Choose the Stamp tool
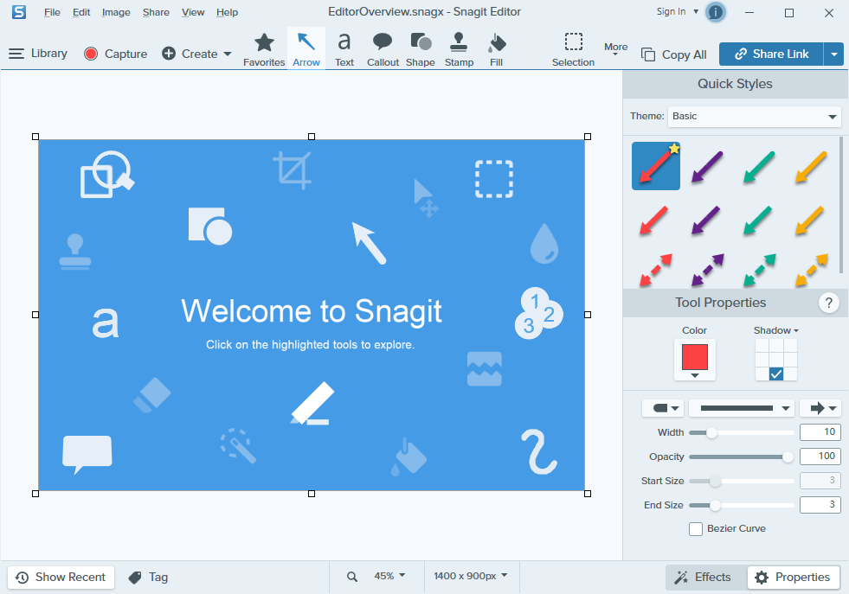Viewport: 849px width, 594px height. point(459,49)
